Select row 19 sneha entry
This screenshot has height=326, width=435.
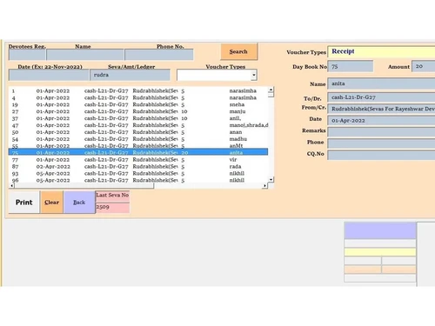tap(138, 104)
